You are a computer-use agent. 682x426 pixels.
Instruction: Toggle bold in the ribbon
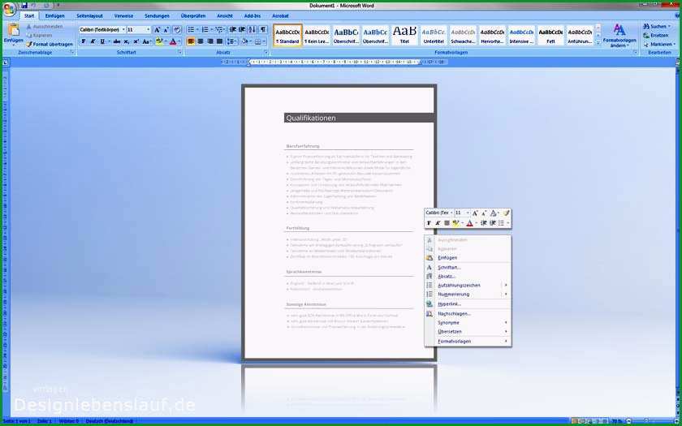click(84, 41)
